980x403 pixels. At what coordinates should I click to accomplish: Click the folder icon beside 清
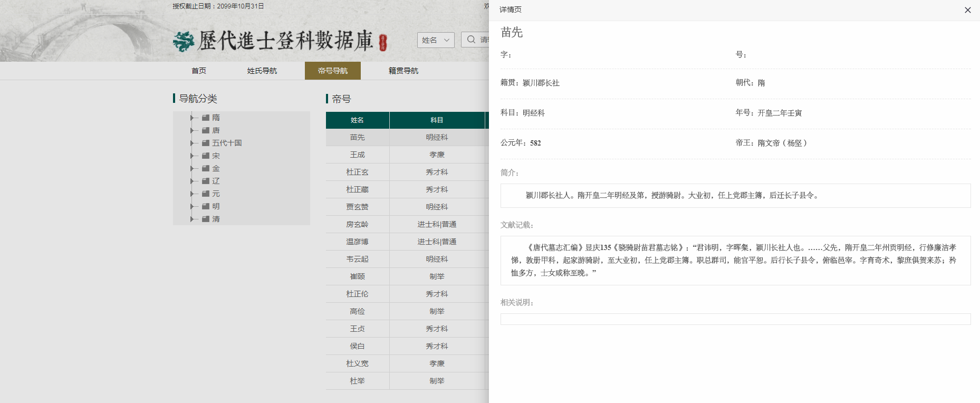click(x=206, y=219)
